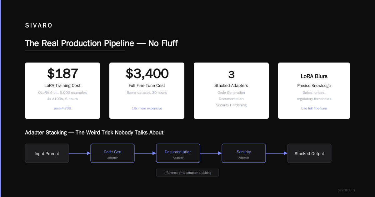The image size is (375, 197).
Task: Click the SIVARO brand name
Action: coord(39,26)
